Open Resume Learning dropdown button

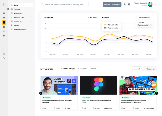click(112, 5)
